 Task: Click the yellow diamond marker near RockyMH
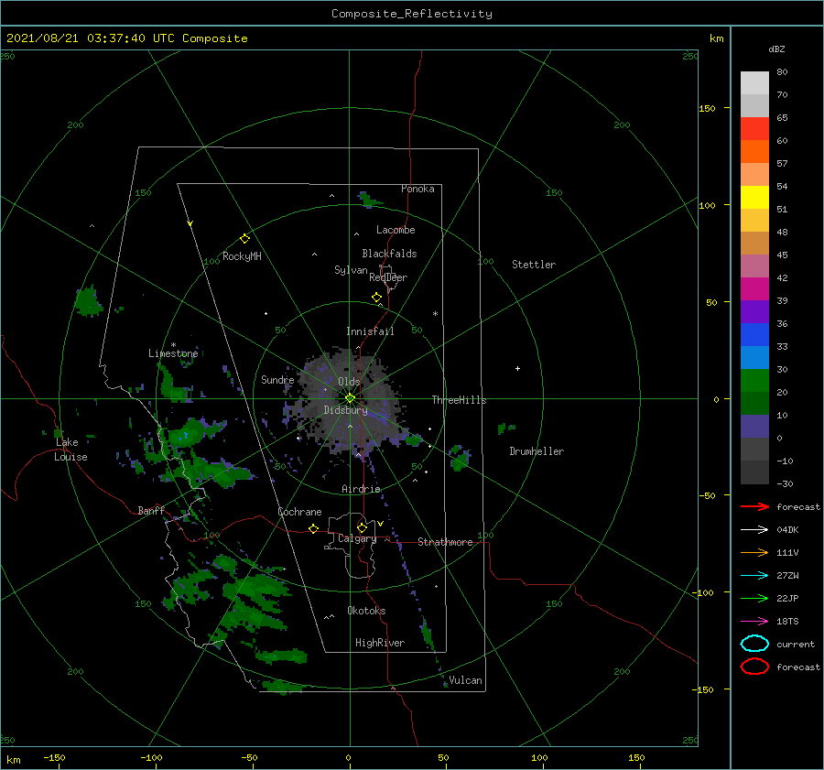coord(244,239)
